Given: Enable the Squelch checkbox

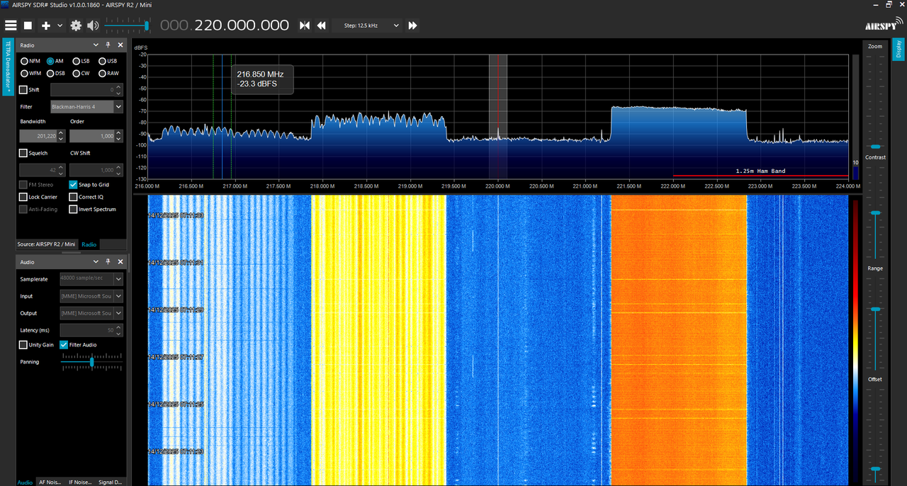Looking at the screenshot, I should click(23, 153).
